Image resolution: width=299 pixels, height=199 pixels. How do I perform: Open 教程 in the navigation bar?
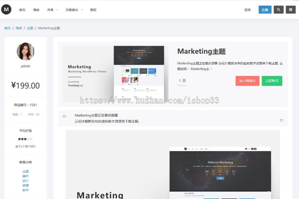pos(93,10)
